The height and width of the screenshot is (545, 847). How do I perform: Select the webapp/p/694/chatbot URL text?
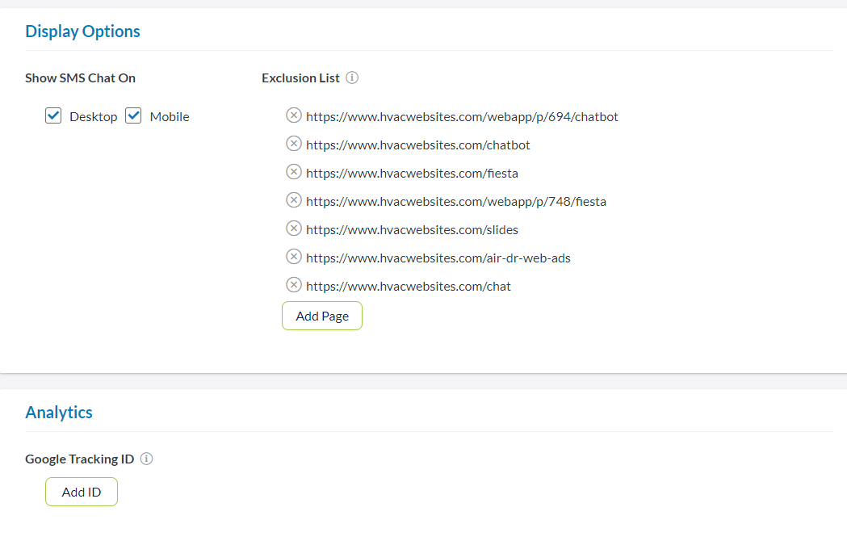pyautogui.click(x=462, y=117)
